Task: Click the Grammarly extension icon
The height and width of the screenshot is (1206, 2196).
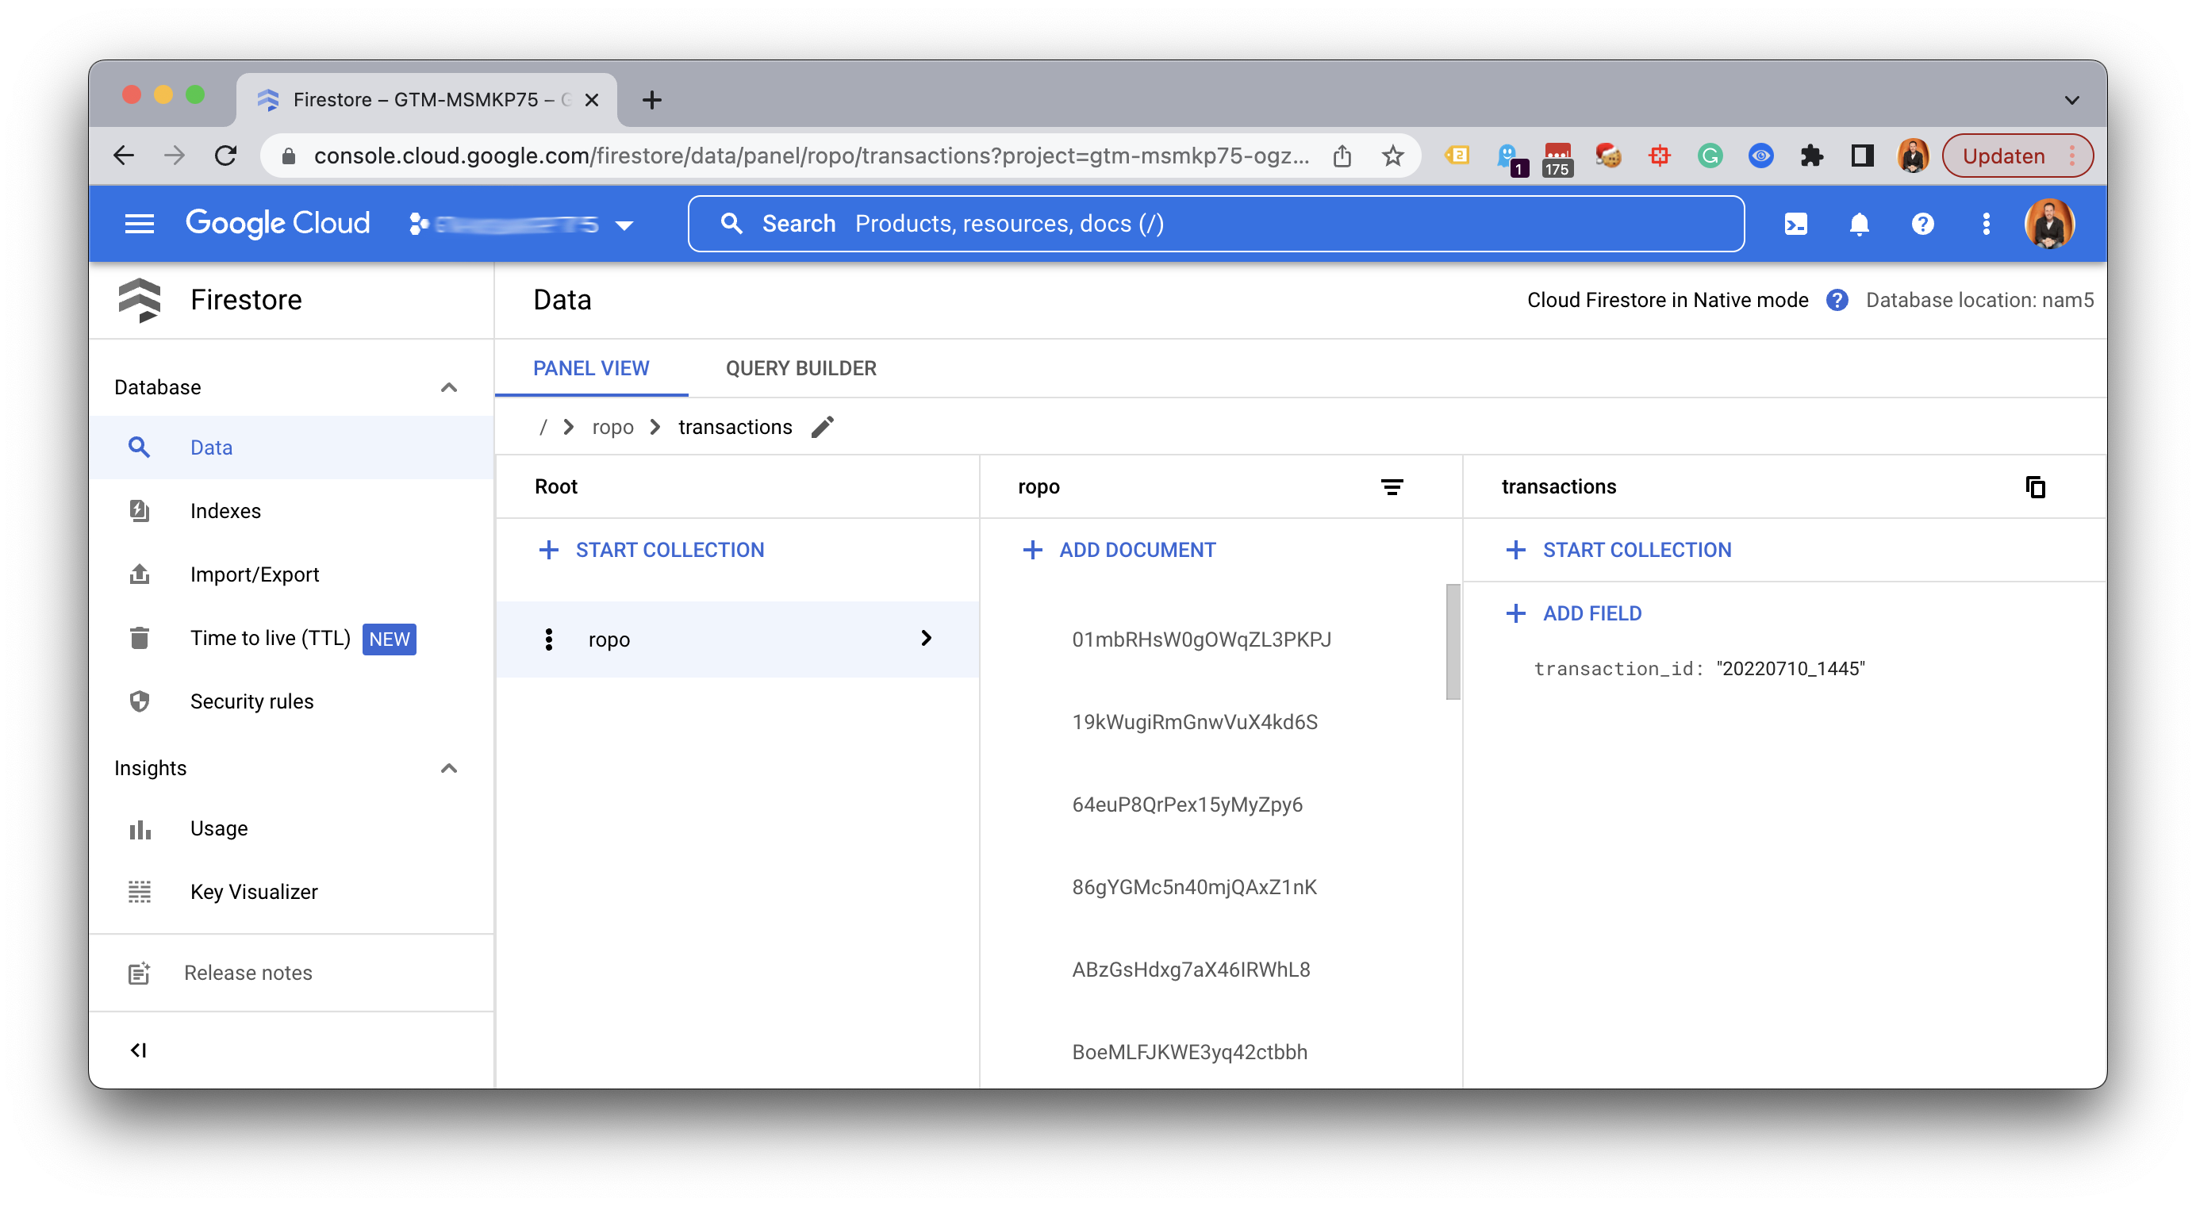Action: point(1709,156)
